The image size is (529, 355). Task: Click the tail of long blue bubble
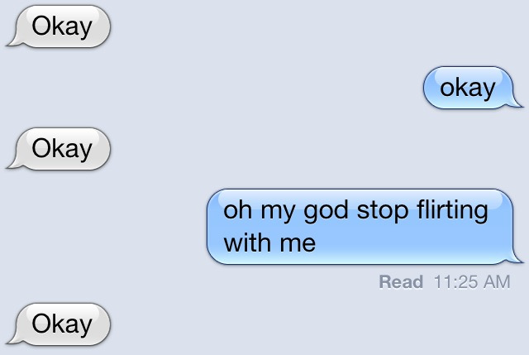pyautogui.click(x=516, y=257)
